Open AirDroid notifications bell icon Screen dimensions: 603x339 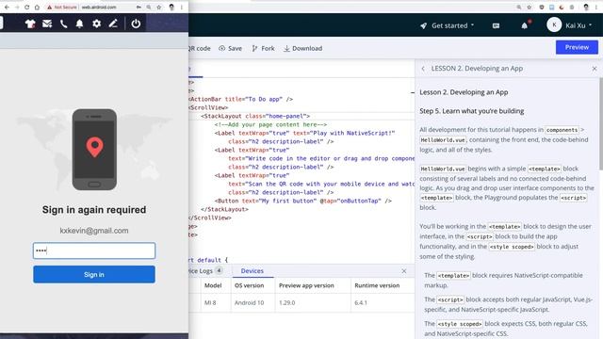(x=79, y=24)
